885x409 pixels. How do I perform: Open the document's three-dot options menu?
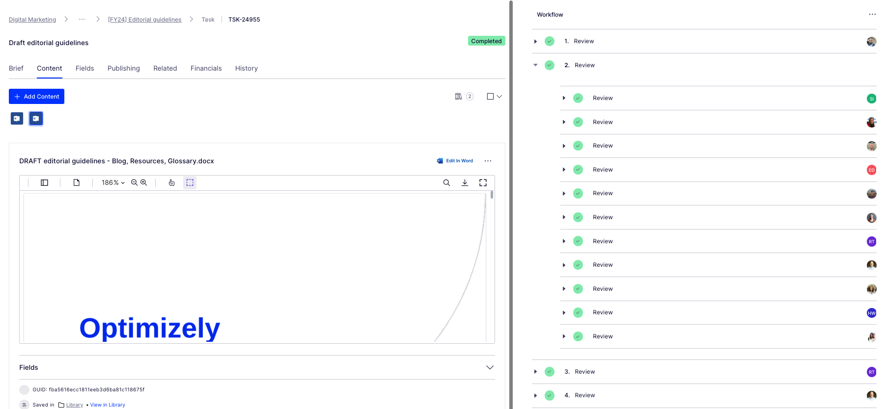tap(488, 161)
